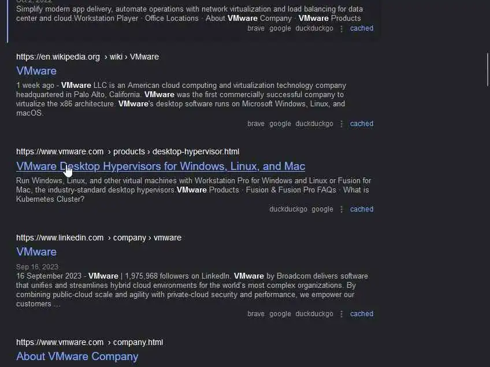This screenshot has width=490, height=367.
Task: Click three-dot menu icon in Wikipedia result
Action: [x=341, y=124]
